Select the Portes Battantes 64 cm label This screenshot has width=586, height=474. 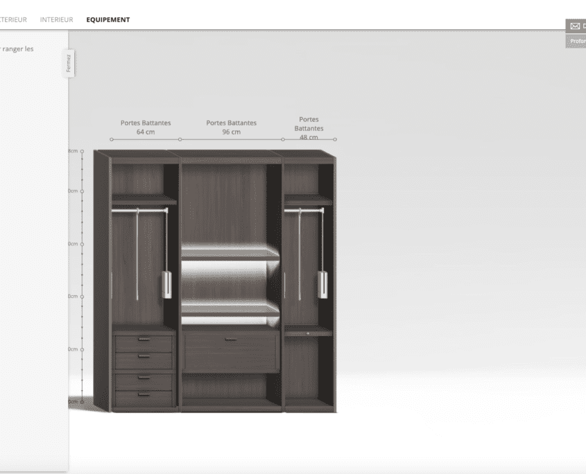click(x=146, y=127)
